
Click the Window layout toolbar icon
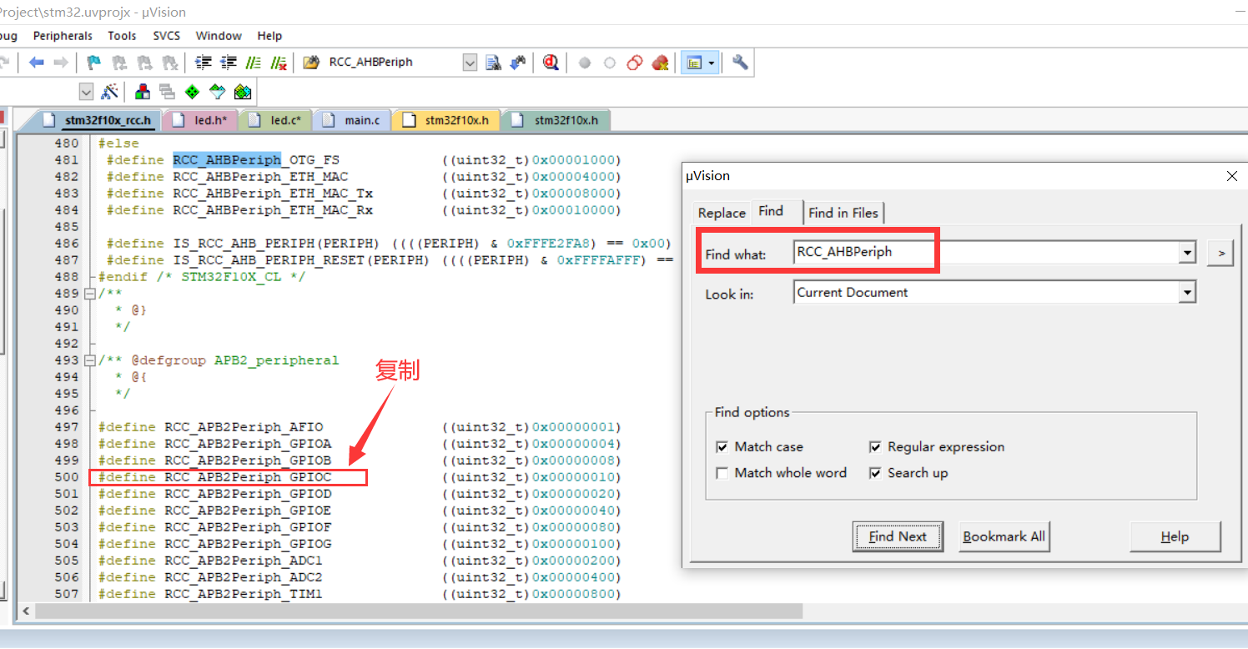pyautogui.click(x=693, y=63)
